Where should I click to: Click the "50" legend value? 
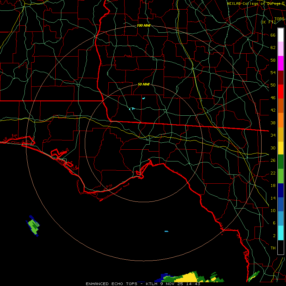pyautogui.click(x=273, y=85)
